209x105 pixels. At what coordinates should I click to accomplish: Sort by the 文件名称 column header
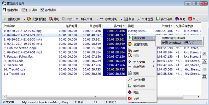pyautogui.click(x=28, y=26)
